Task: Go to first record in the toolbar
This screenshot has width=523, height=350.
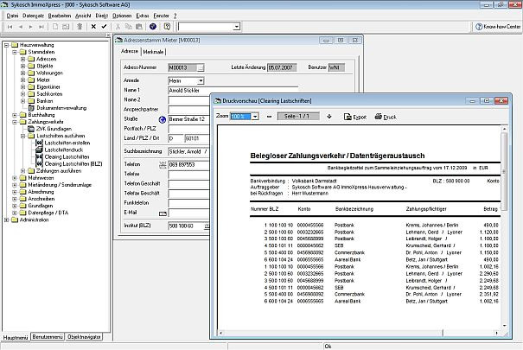Action: point(10,27)
